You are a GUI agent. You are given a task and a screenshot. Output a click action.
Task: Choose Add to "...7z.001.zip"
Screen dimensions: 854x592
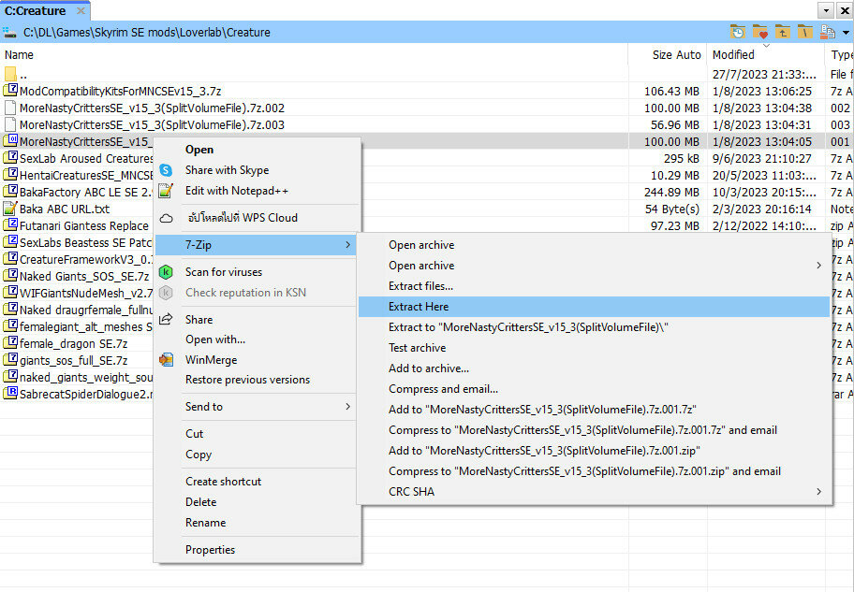594,451
